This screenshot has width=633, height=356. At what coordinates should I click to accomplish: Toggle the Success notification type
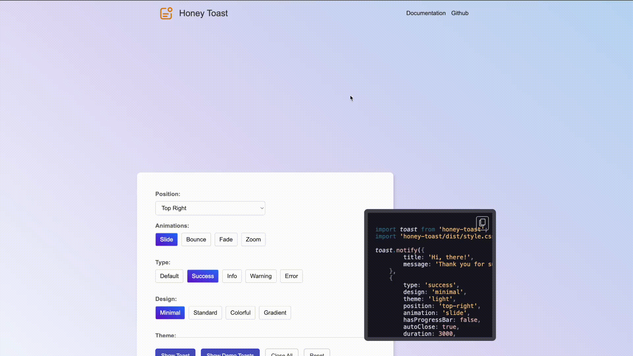[203, 276]
